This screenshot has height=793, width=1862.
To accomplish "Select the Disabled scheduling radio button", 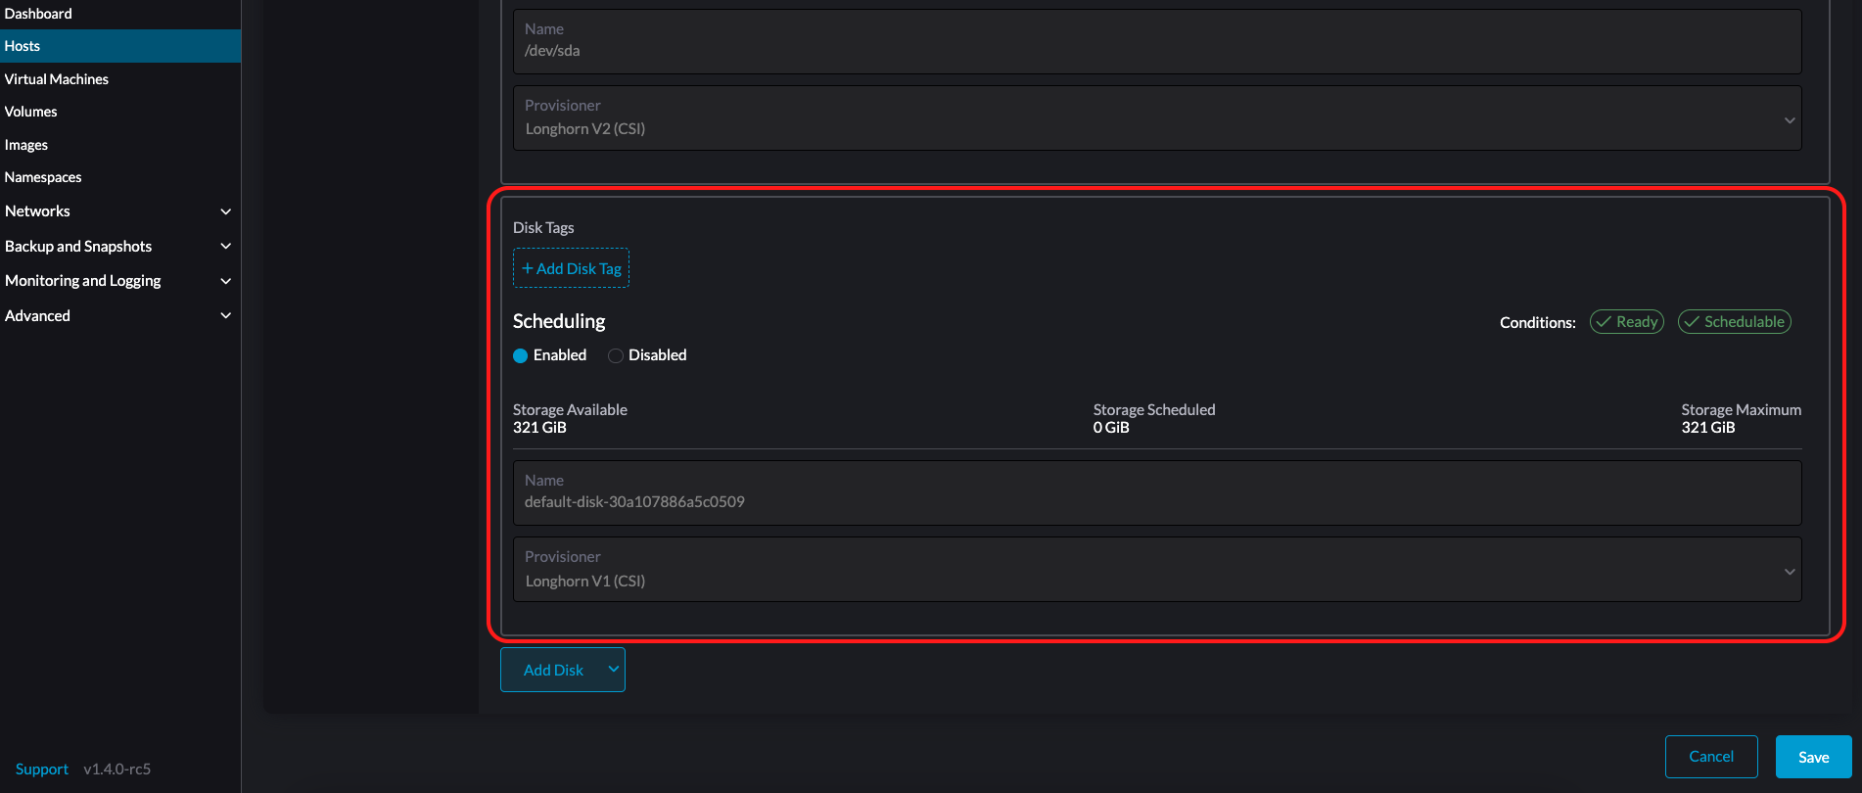I will click(x=616, y=355).
